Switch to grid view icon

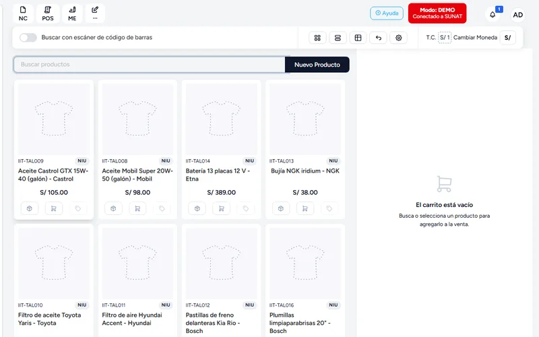tap(317, 38)
